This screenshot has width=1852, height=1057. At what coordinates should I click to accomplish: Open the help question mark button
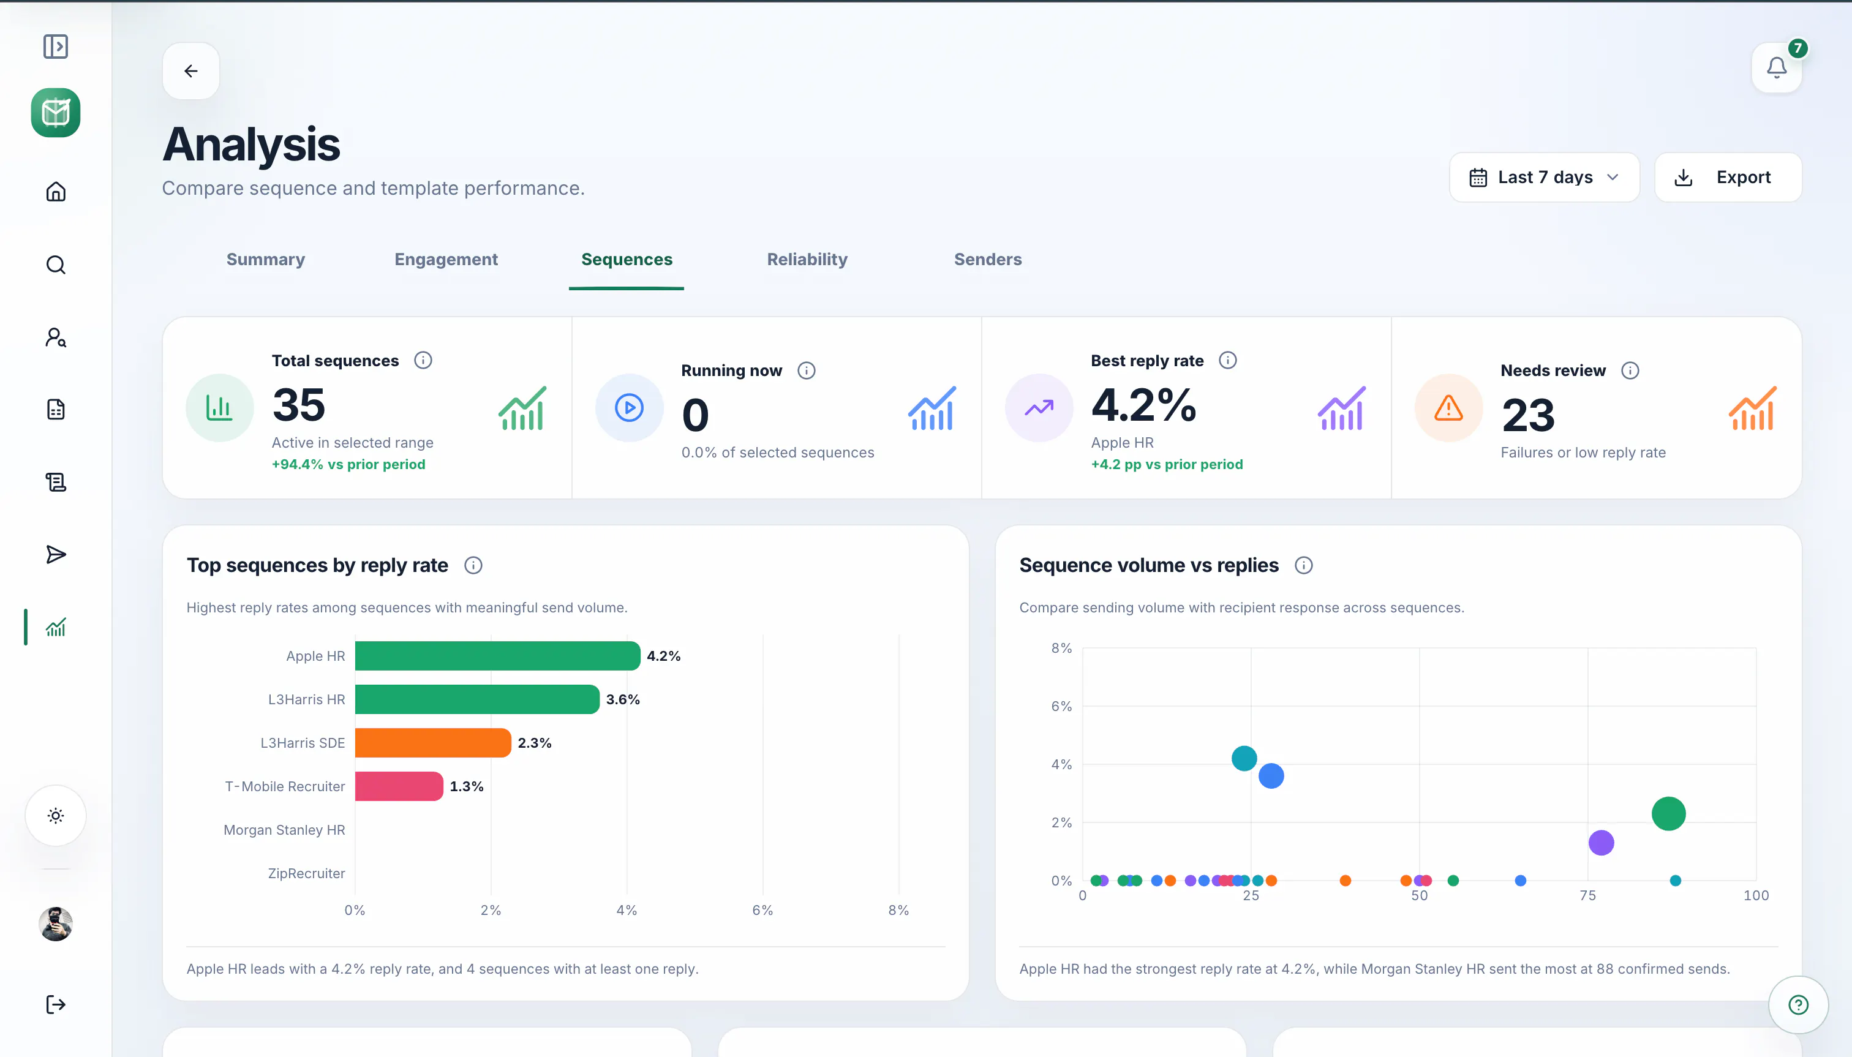[1798, 1005]
